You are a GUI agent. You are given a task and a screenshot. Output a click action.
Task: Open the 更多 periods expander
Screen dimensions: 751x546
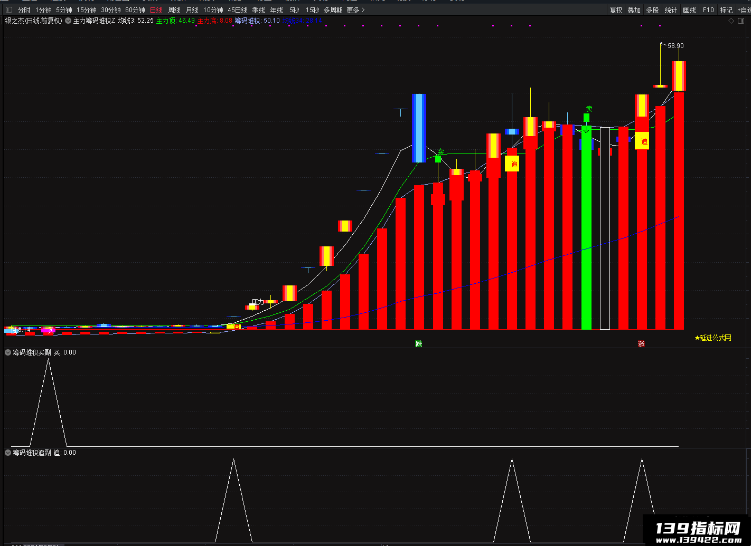355,10
